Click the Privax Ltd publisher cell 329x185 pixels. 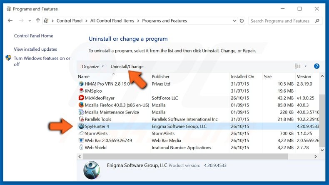[161, 84]
